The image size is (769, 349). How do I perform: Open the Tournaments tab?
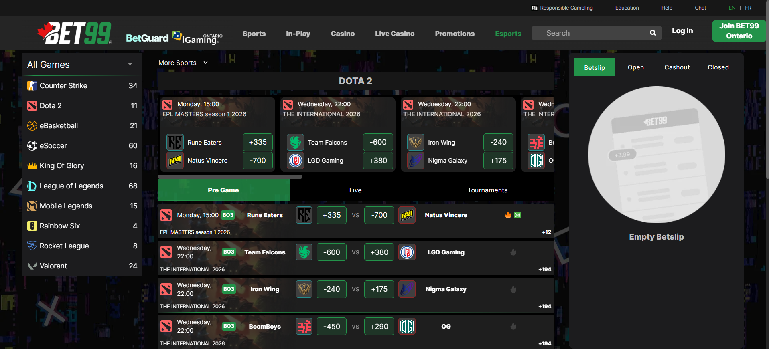(487, 190)
